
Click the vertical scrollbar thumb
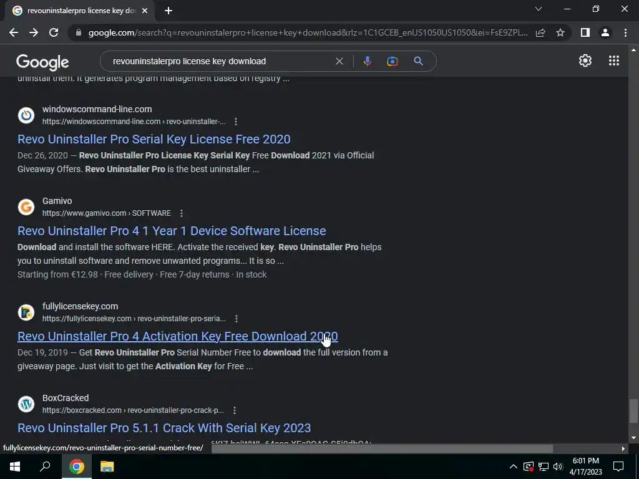(x=633, y=412)
